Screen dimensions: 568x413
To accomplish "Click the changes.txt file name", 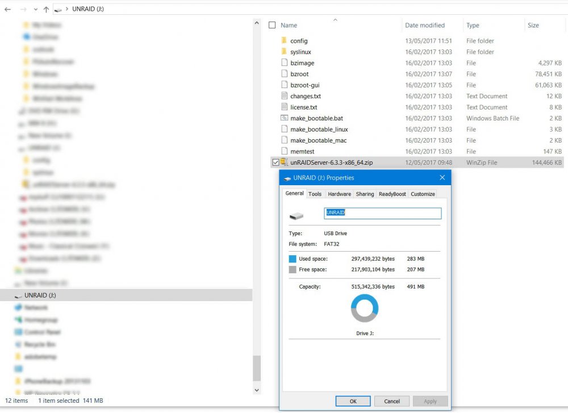I will pyautogui.click(x=306, y=96).
